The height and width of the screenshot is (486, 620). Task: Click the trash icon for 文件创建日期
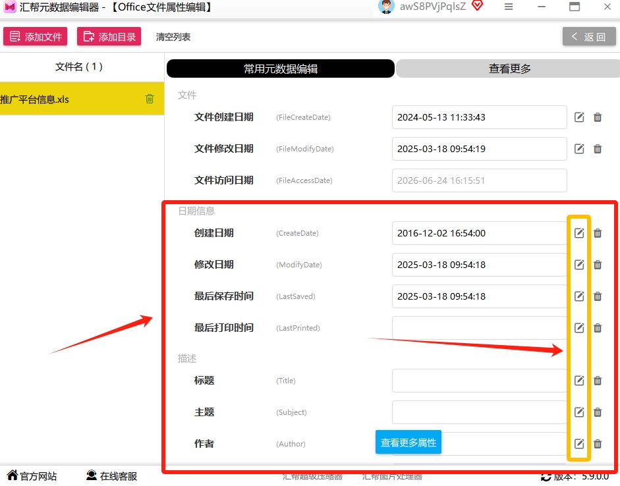(x=598, y=117)
